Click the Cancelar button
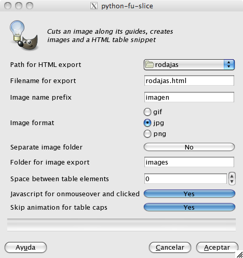 pyautogui.click(x=170, y=247)
